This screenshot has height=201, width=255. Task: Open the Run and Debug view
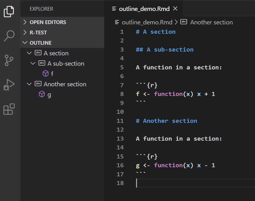click(x=9, y=85)
